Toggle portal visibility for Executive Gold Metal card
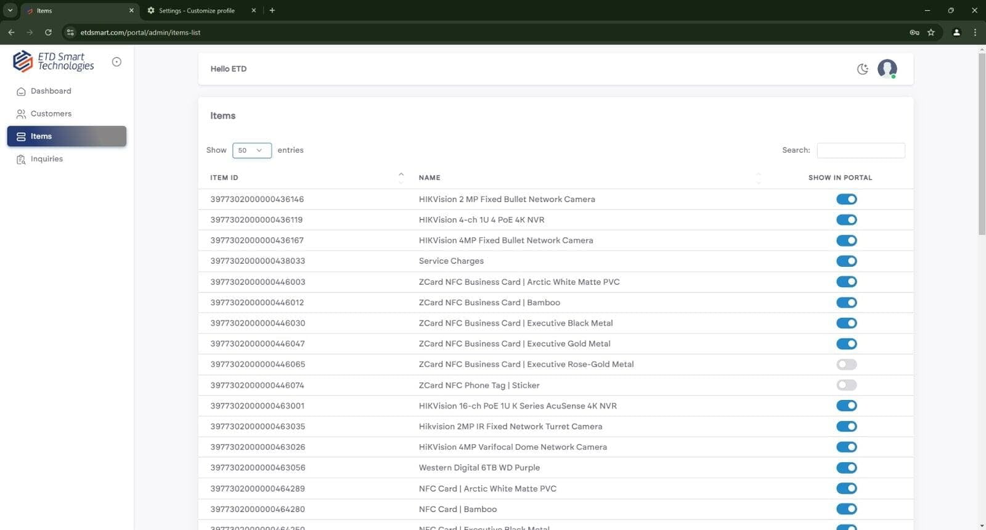Viewport: 986px width, 530px height. 847,344
